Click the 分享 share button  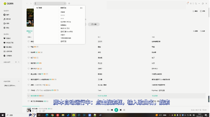click(x=94, y=24)
